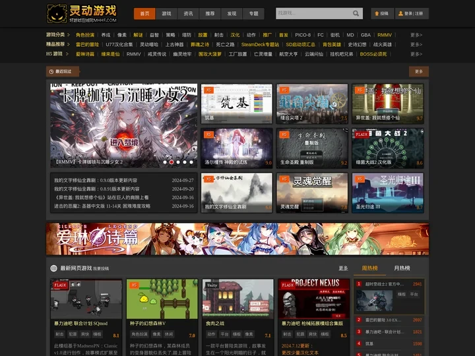Open the PICO-8 category link
The height and width of the screenshot is (356, 475).
click(303, 35)
